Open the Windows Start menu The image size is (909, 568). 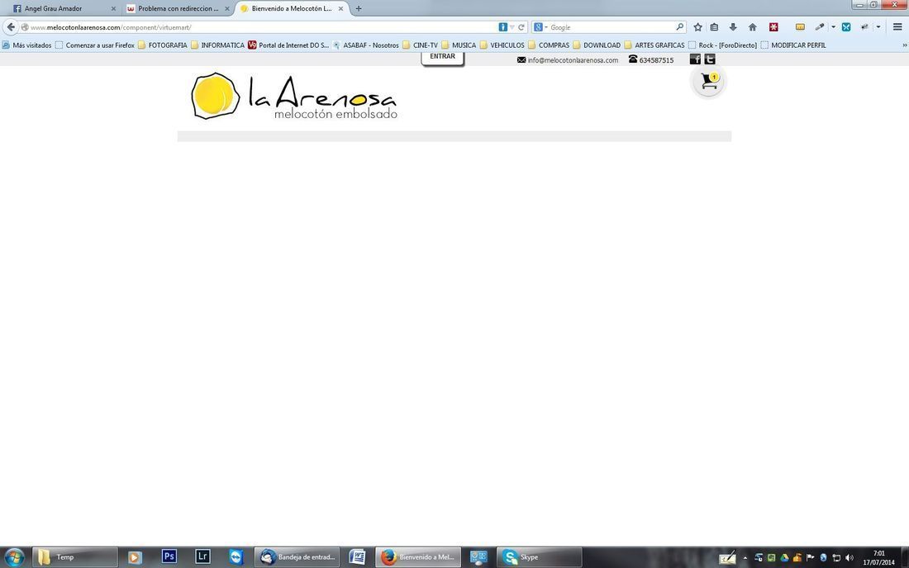[14, 557]
